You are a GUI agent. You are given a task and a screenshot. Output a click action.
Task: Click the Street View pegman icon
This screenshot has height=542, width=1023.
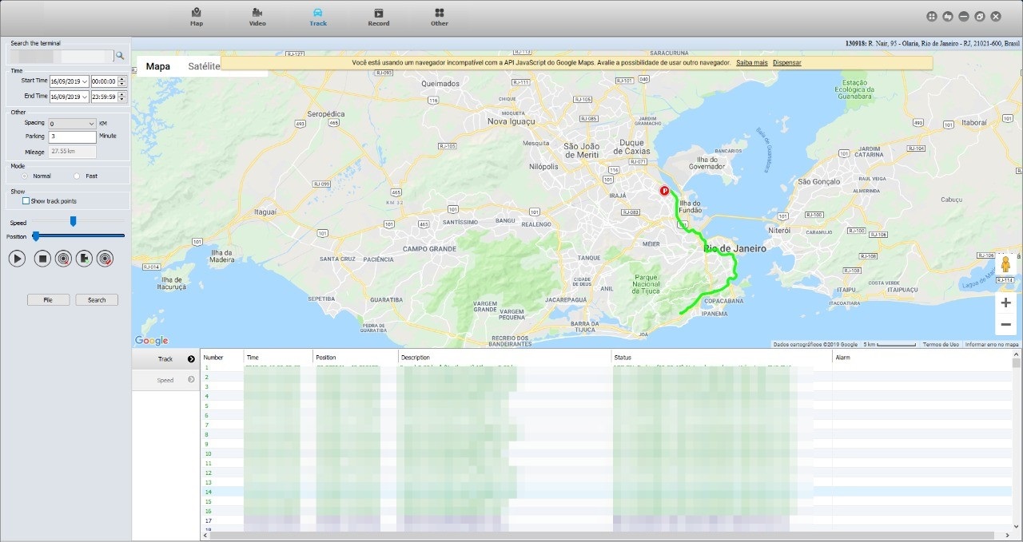[x=1005, y=265]
